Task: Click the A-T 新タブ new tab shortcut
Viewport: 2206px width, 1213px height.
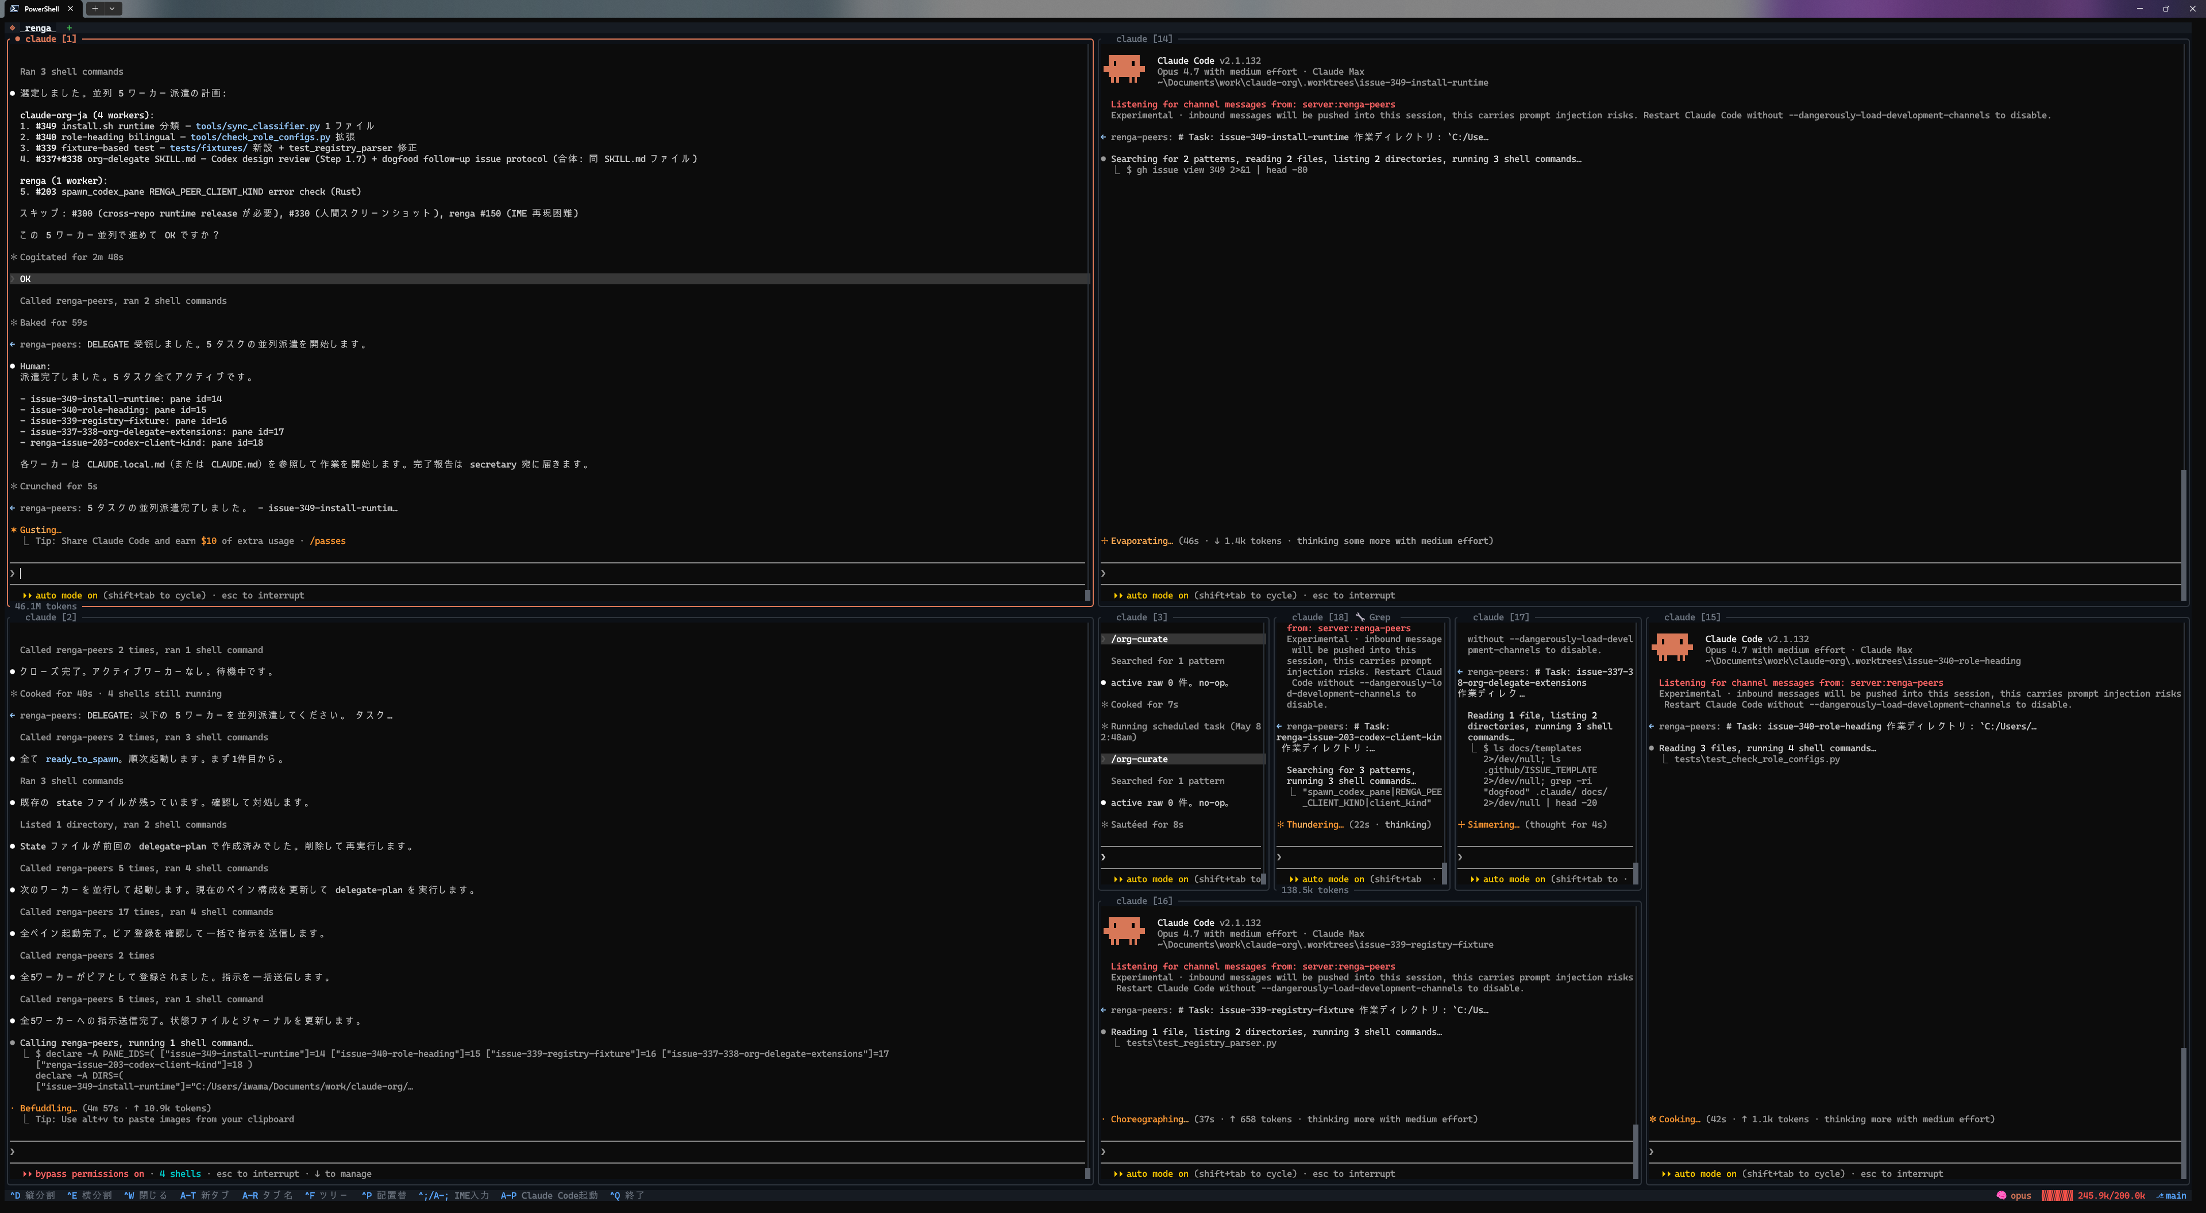Action: coord(205,1196)
